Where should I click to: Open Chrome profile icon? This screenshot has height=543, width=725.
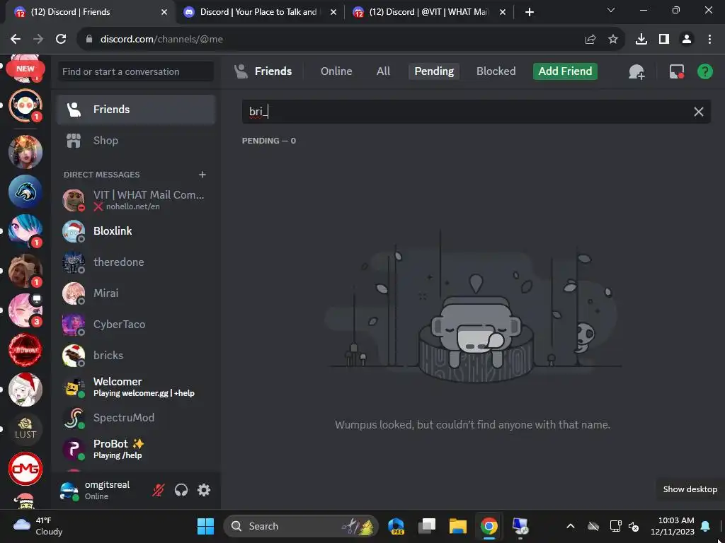(687, 40)
